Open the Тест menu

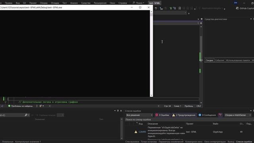click(64, 3)
